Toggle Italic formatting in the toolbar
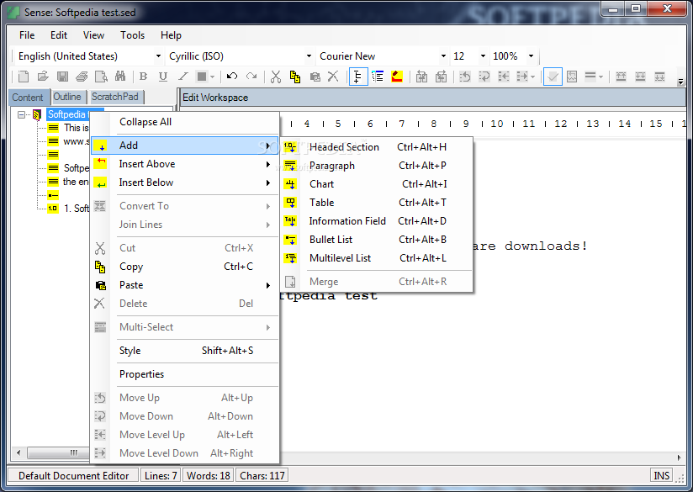Image resolution: width=693 pixels, height=492 pixels. click(x=183, y=77)
